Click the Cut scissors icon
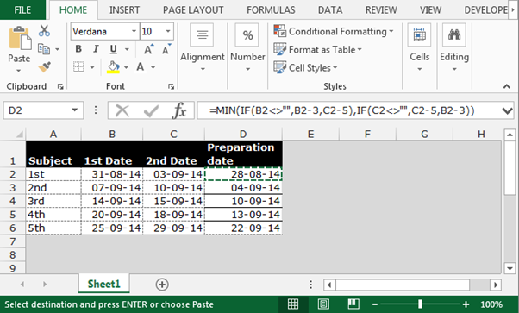The width and height of the screenshot is (519, 313). coord(44,31)
